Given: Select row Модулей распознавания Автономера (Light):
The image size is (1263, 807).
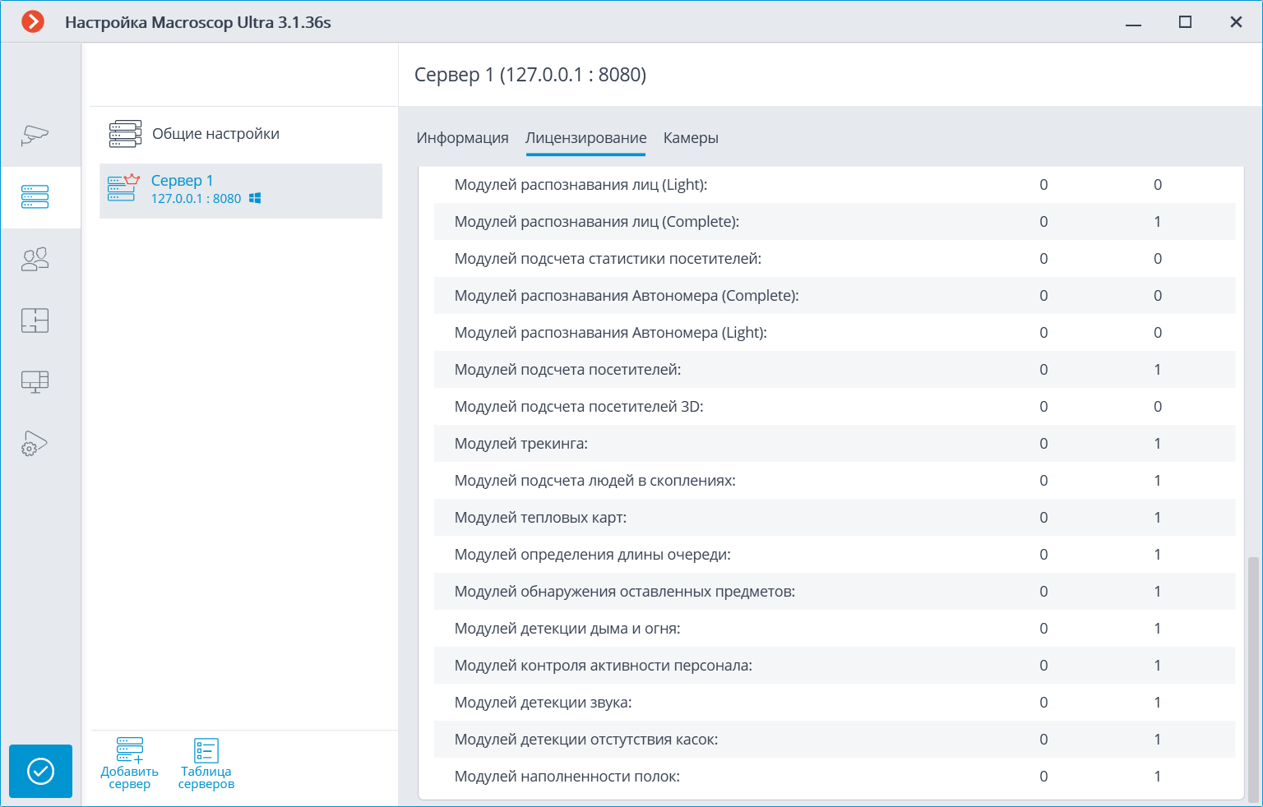Looking at the screenshot, I should [835, 333].
